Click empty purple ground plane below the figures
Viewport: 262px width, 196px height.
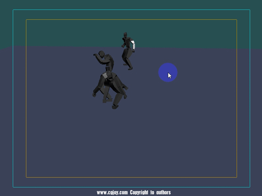[132, 141]
